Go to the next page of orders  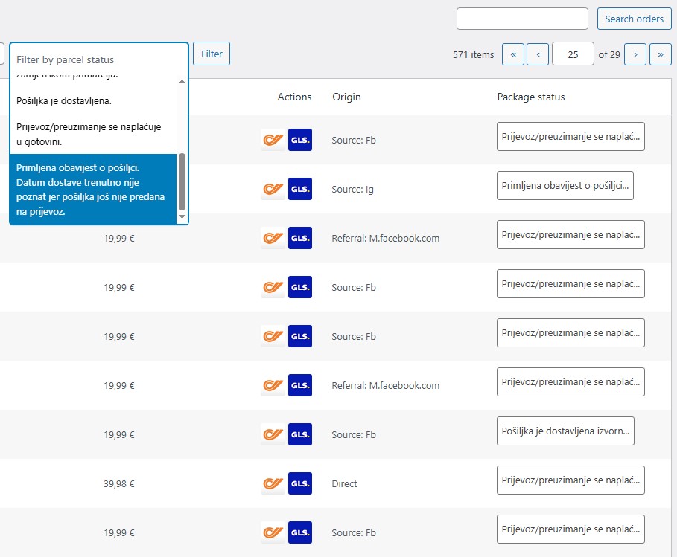635,54
